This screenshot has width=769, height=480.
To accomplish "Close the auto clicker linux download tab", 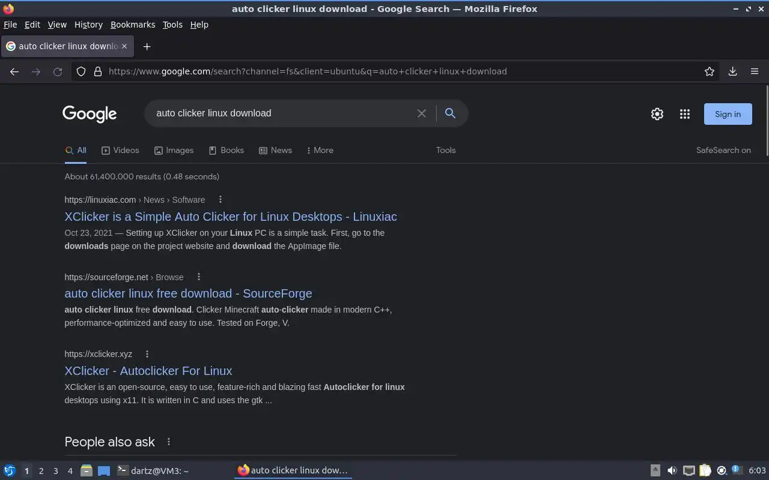I will [x=124, y=46].
